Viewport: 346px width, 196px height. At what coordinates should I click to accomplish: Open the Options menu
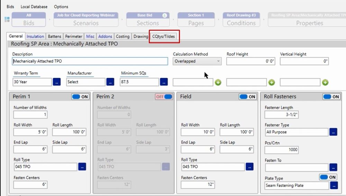pos(61,7)
